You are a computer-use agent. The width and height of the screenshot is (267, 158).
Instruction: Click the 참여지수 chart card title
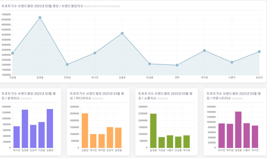[29, 96]
